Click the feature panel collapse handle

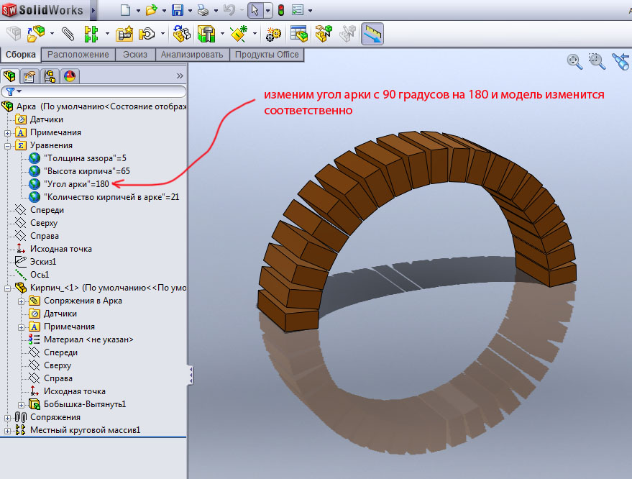(x=191, y=373)
